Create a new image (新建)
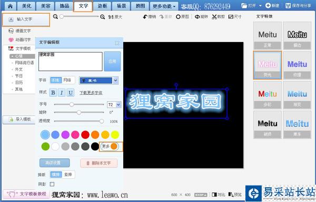 [x=272, y=6]
